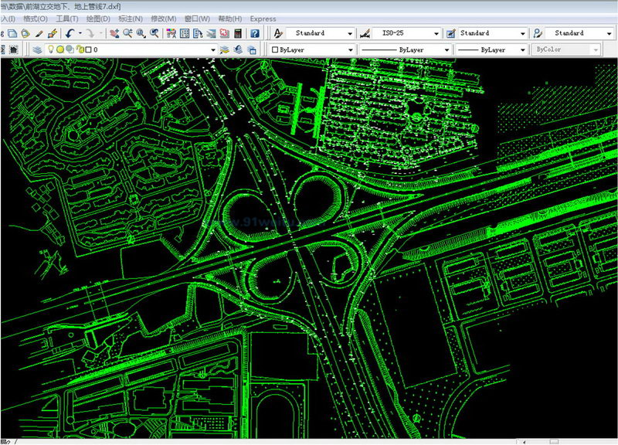Click the Undo arrow icon
This screenshot has height=445, width=618.
pyautogui.click(x=70, y=34)
